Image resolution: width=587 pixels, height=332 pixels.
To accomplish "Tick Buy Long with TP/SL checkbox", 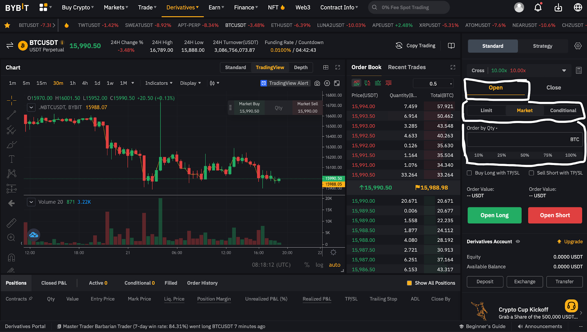I will 469,173.
